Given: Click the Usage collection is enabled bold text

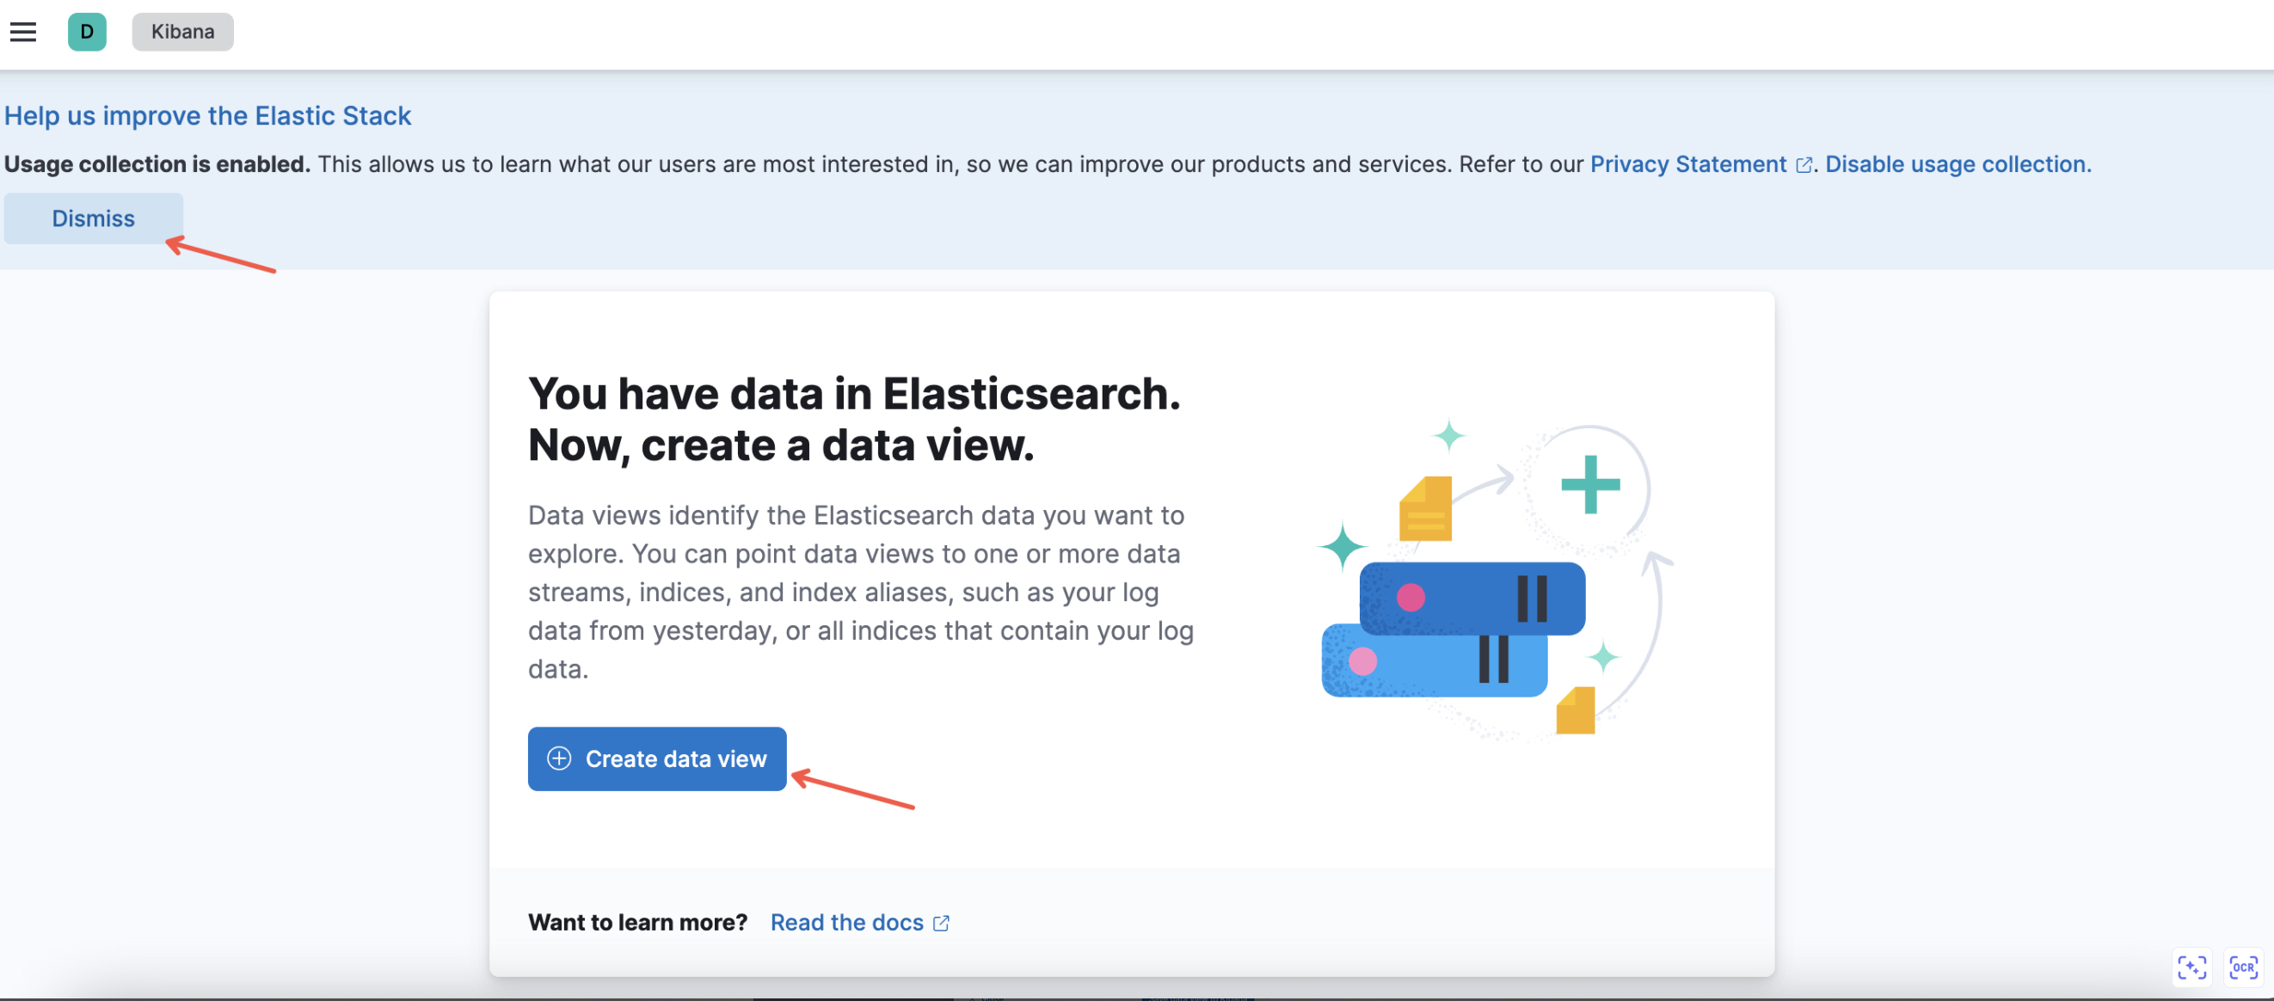Looking at the screenshot, I should coord(157,164).
